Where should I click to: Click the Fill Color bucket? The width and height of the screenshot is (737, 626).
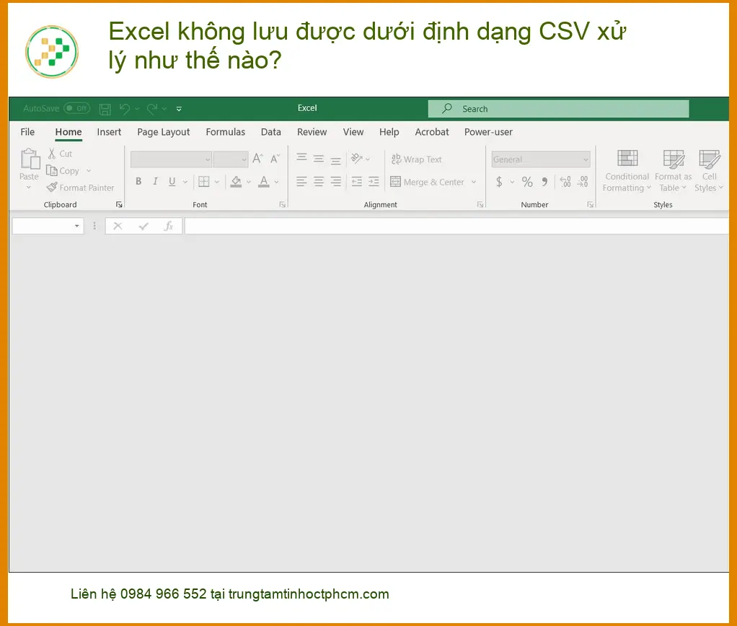coord(236,182)
